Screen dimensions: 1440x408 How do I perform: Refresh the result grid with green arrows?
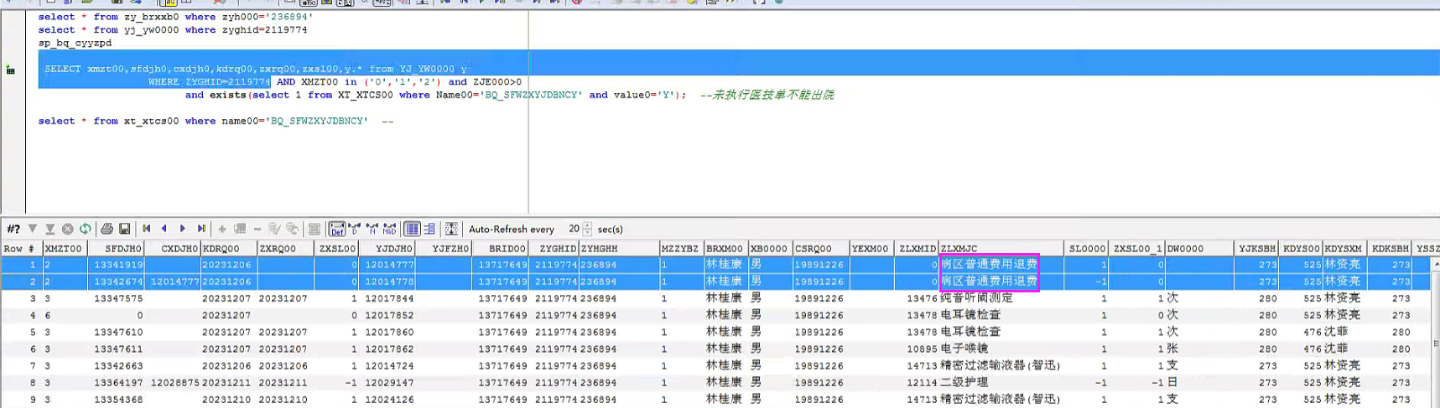click(x=86, y=229)
